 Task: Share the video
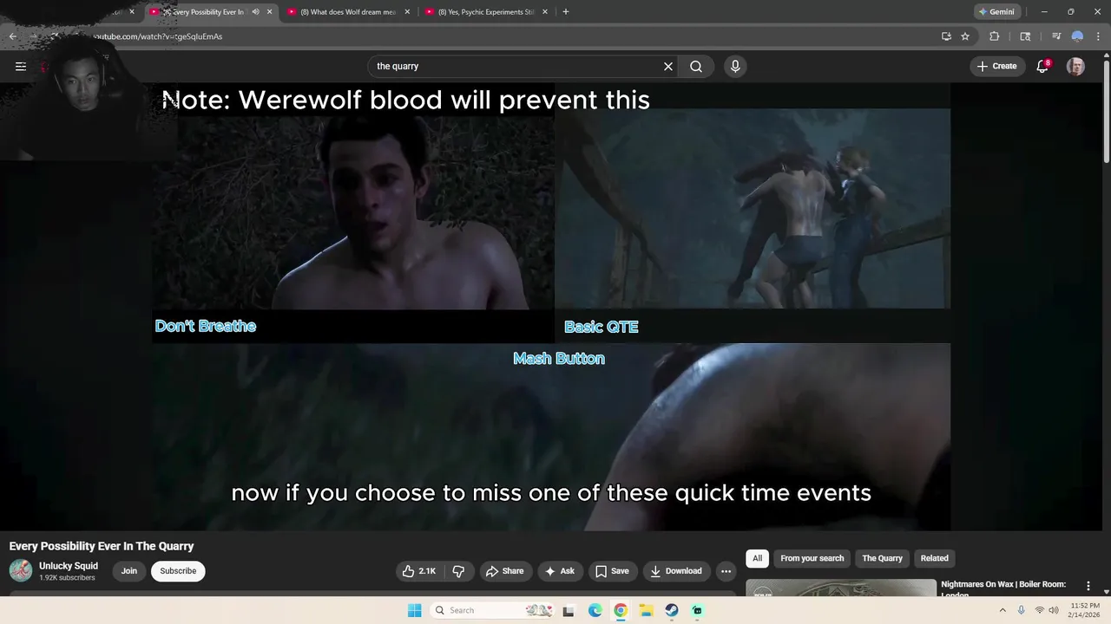click(x=504, y=571)
